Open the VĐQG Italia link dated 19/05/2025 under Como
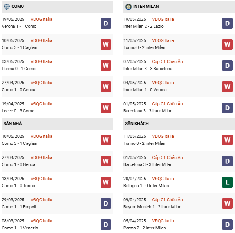The image size is (235, 233). click(41, 19)
